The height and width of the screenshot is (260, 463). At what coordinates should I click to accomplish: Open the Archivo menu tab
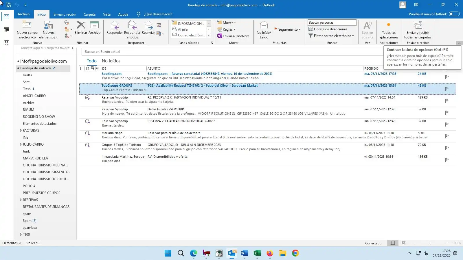(23, 14)
